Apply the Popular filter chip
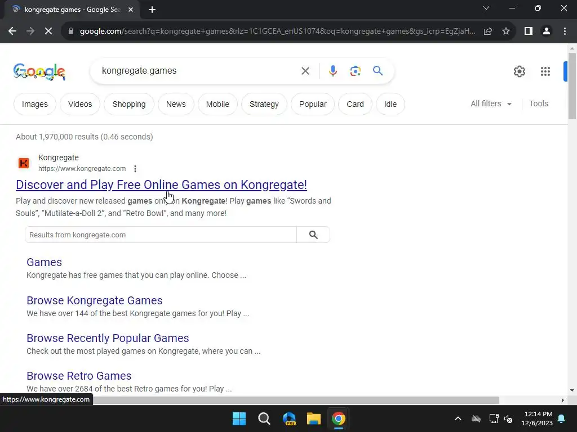577x432 pixels. coord(313,104)
